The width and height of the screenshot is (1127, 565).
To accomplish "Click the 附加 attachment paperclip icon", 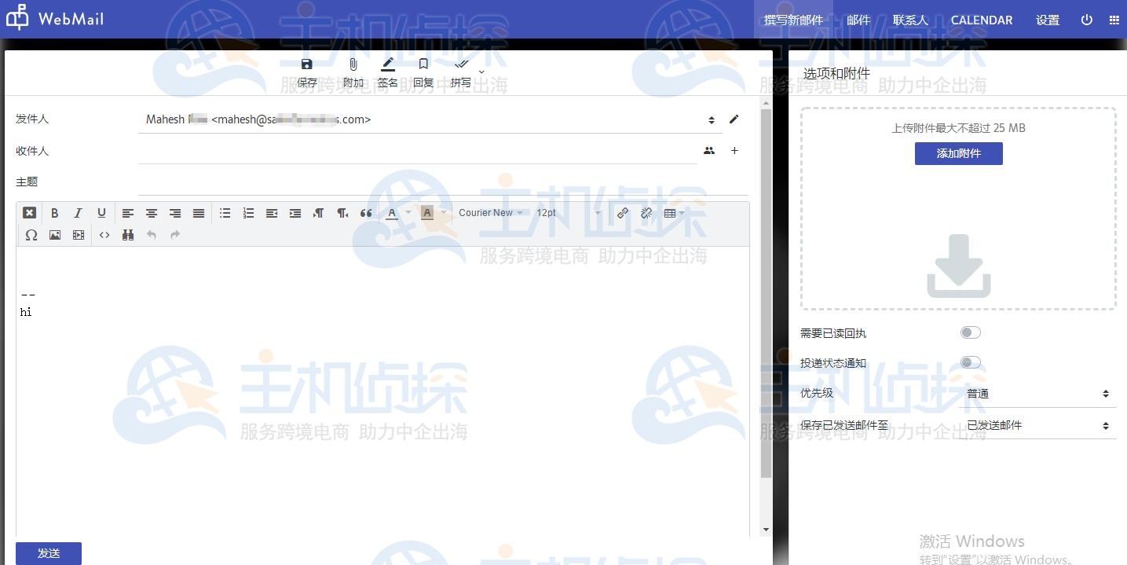I will [352, 71].
